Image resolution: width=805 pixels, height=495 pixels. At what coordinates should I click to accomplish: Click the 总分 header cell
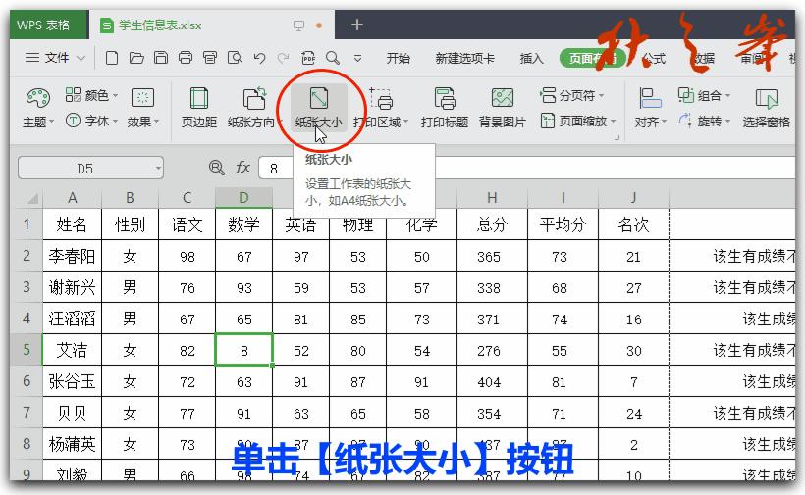(492, 224)
